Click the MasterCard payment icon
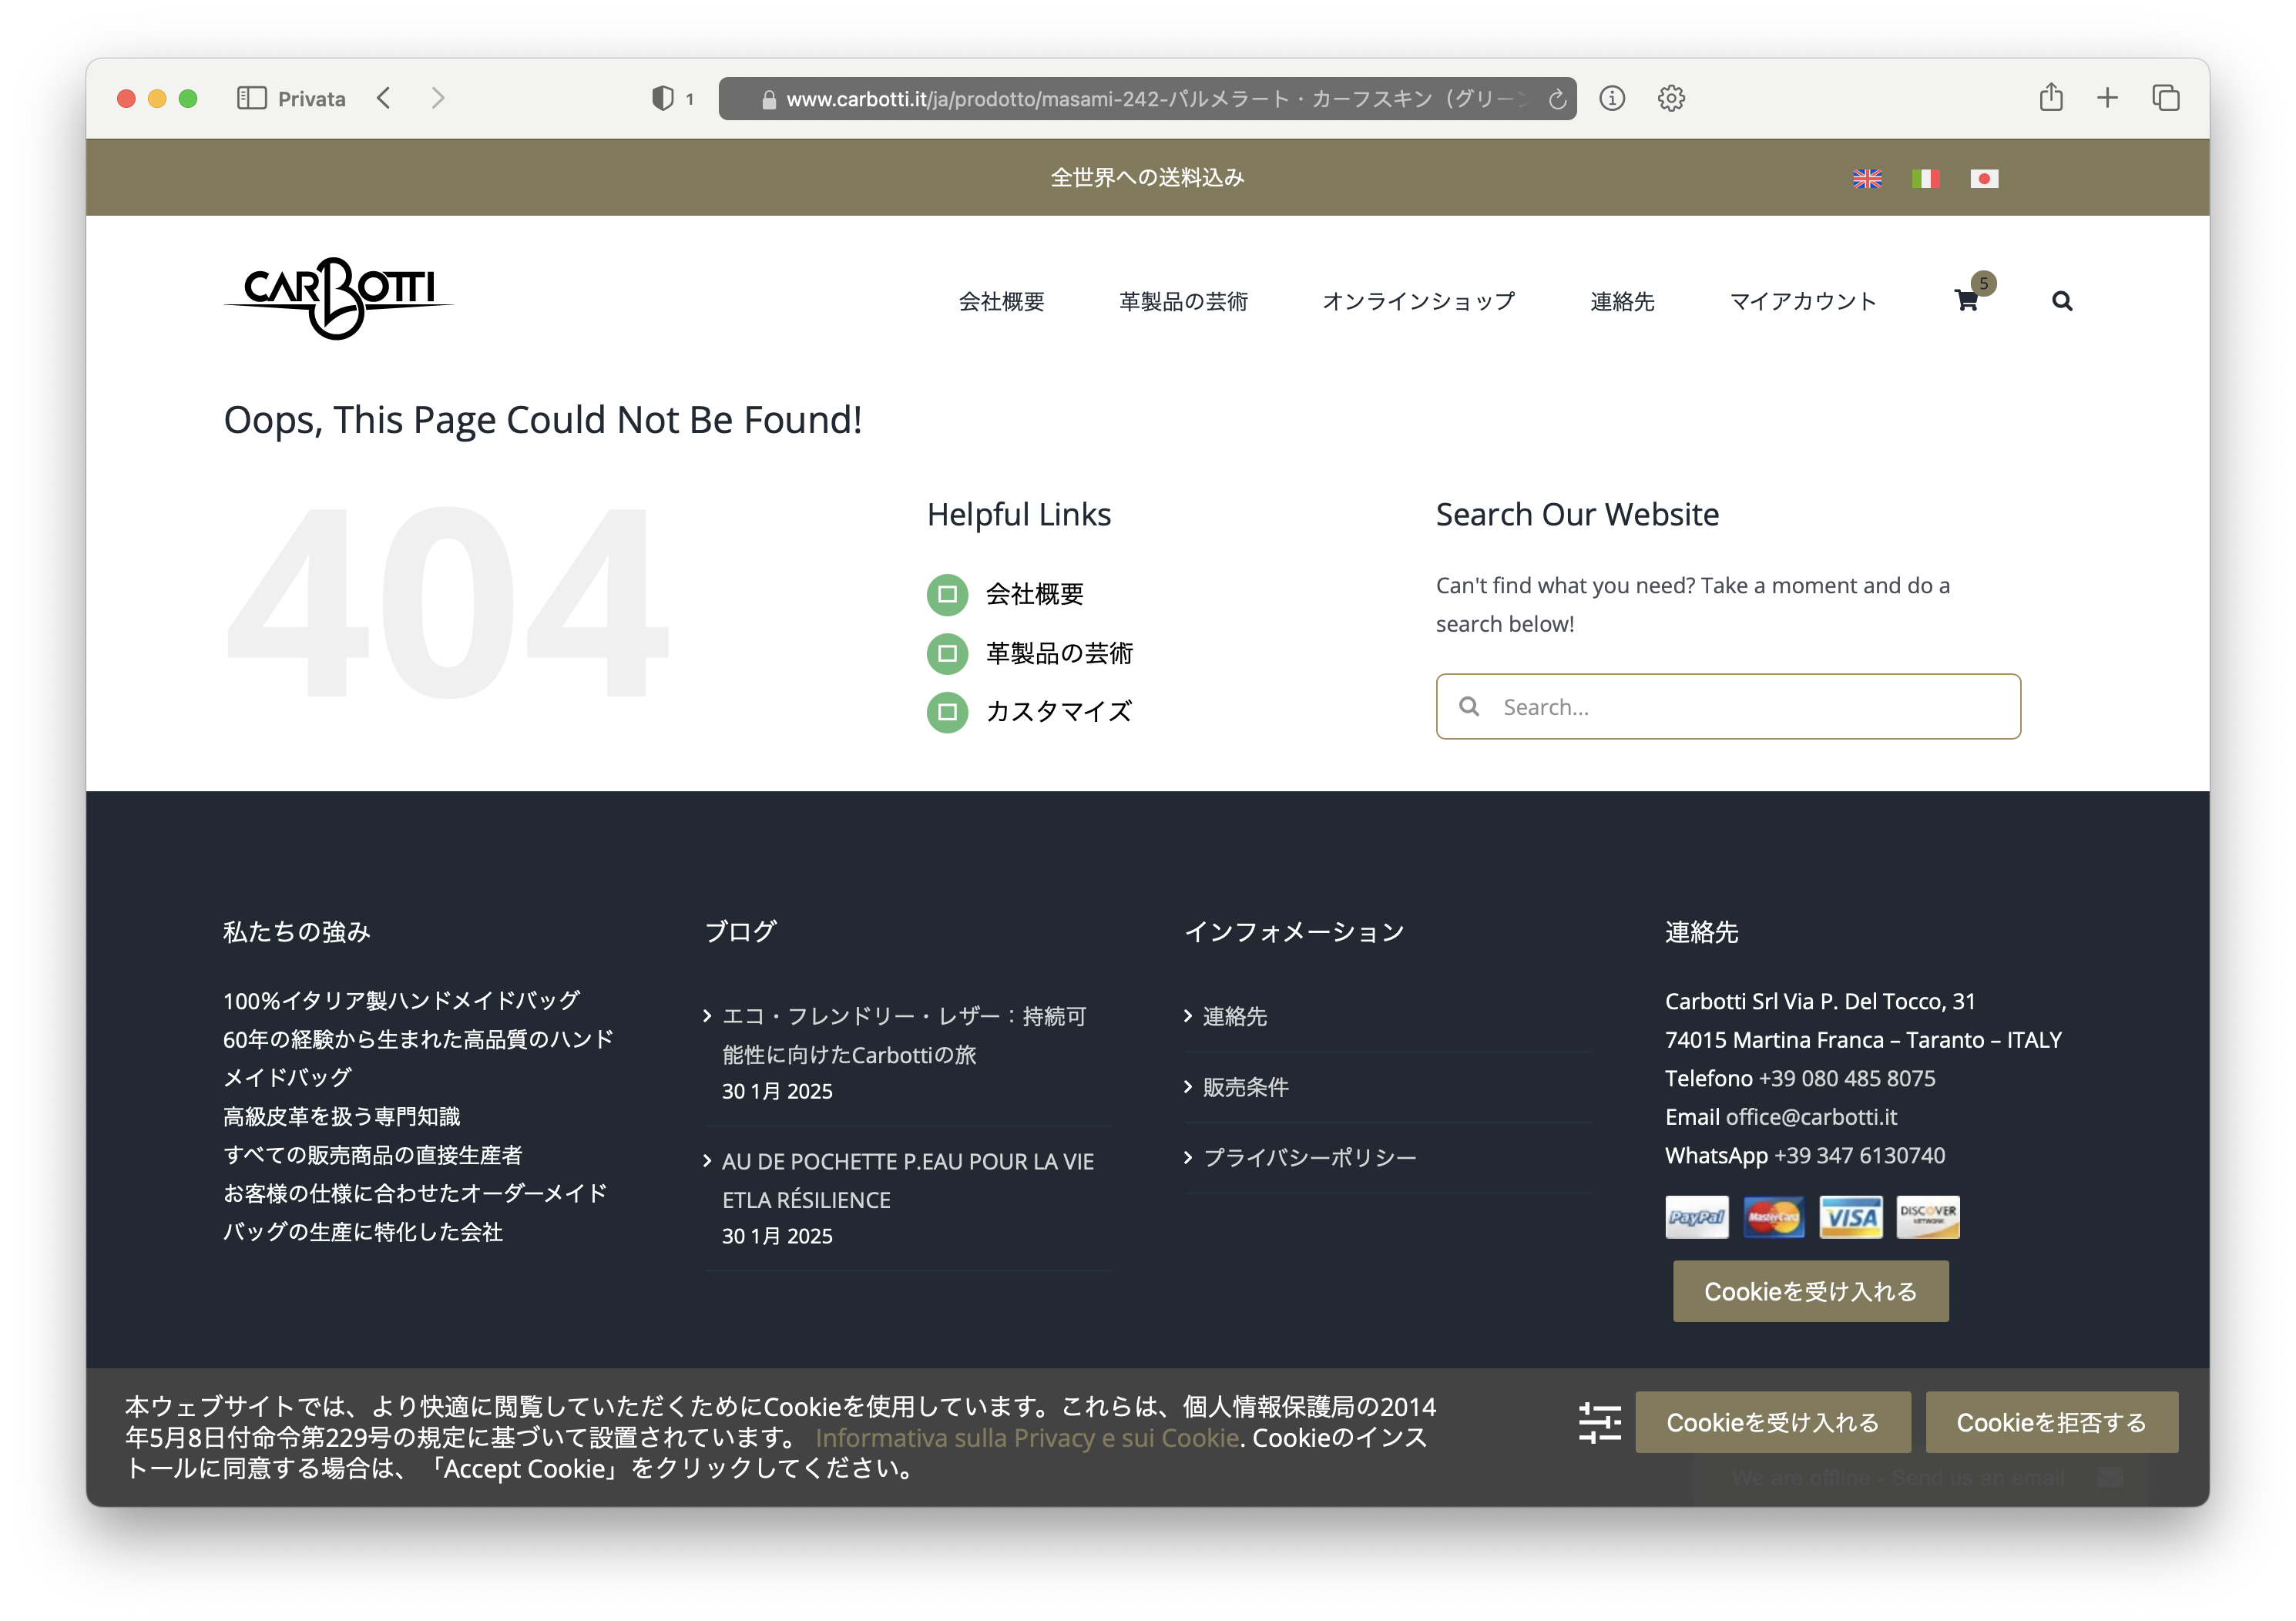This screenshot has height=1621, width=2296. (1773, 1217)
